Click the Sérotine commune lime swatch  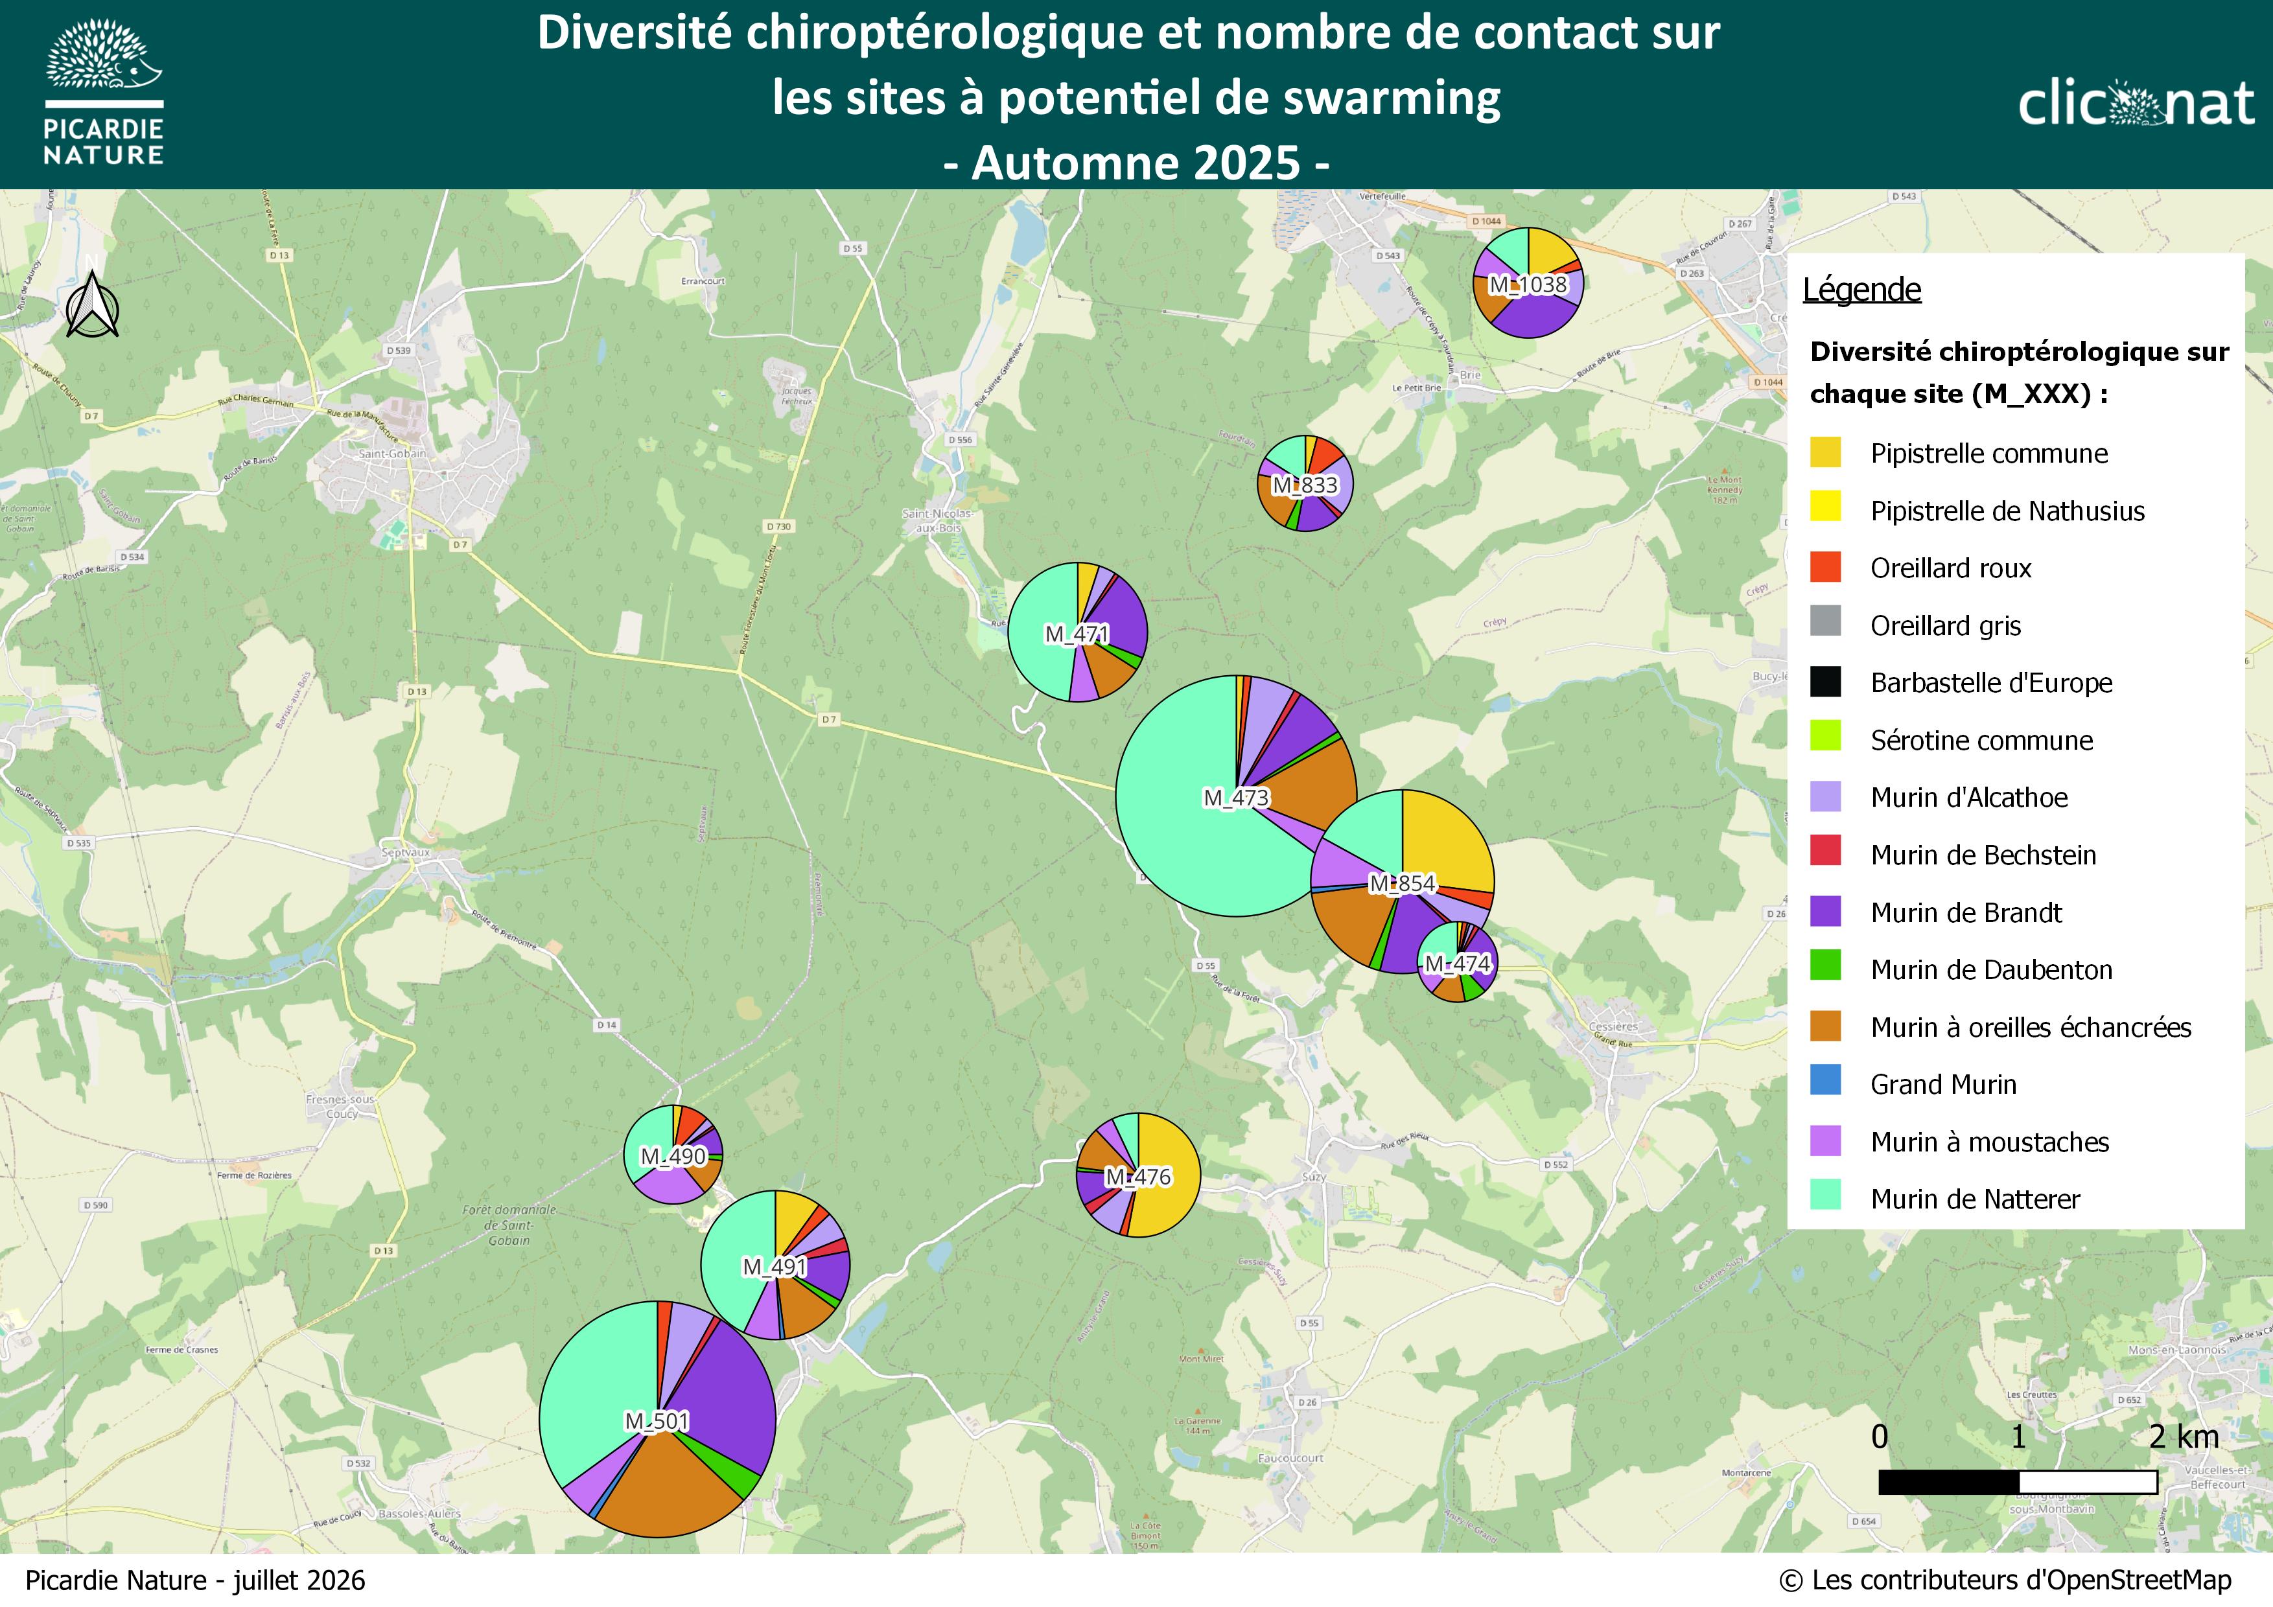(1826, 736)
